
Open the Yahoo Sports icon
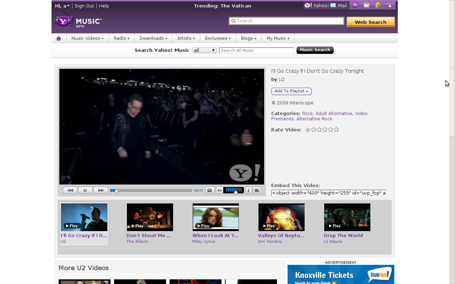pyautogui.click(x=389, y=5)
